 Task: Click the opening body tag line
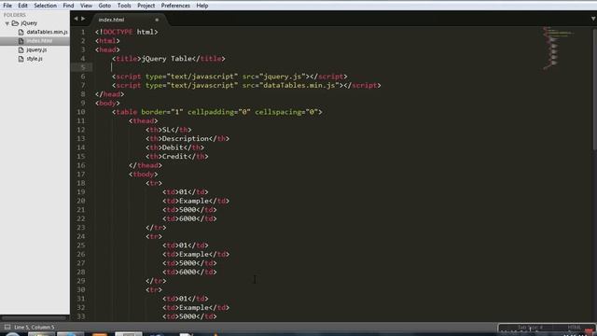click(107, 104)
